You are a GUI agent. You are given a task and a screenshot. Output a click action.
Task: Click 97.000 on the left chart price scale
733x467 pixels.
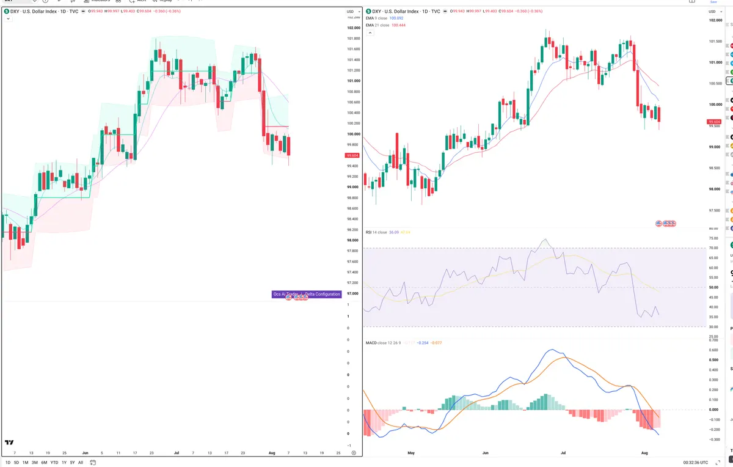click(x=352, y=293)
